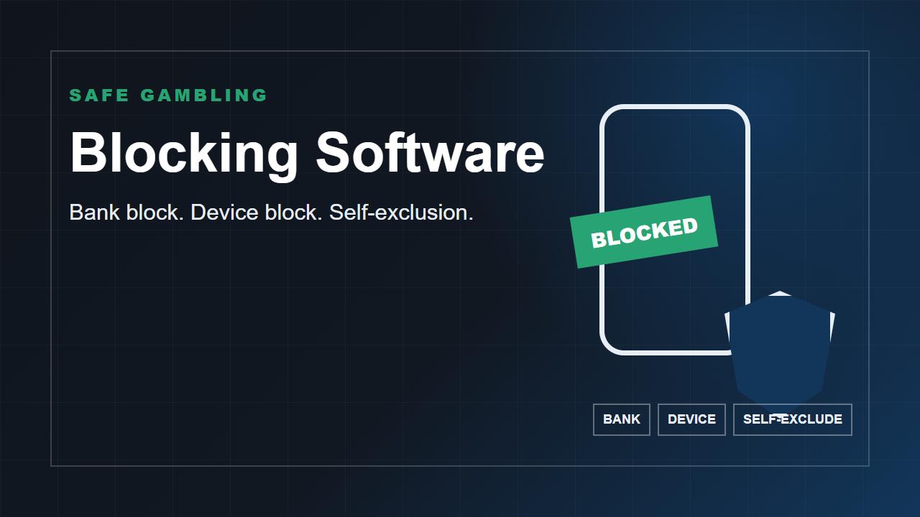Click the white phone outline illustration

pos(675,230)
